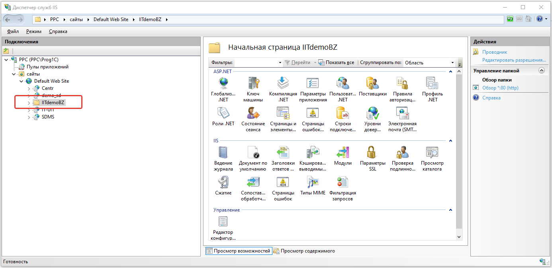
Task: Open Фильтрация запросов feature icon
Action: click(343, 183)
